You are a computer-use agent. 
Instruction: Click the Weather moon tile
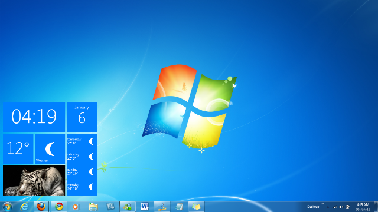click(50, 149)
